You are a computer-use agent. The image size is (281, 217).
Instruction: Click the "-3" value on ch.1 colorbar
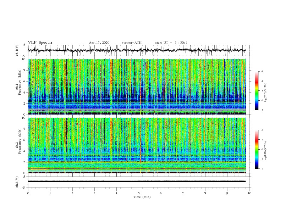261,71
